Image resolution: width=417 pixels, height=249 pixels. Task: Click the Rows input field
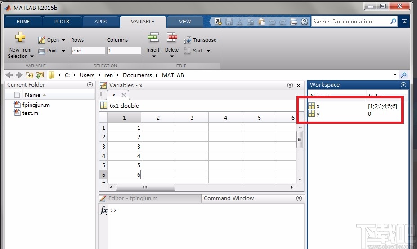click(x=88, y=51)
